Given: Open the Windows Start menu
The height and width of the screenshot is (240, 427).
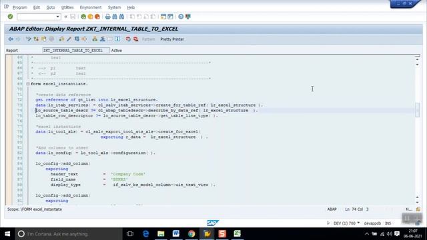Looking at the screenshot, I should click(7, 234).
